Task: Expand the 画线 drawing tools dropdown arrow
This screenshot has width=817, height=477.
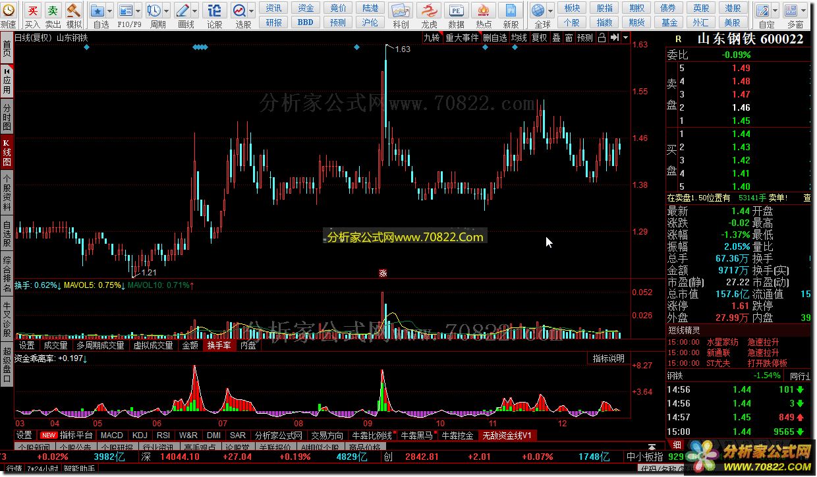Action: [x=195, y=11]
